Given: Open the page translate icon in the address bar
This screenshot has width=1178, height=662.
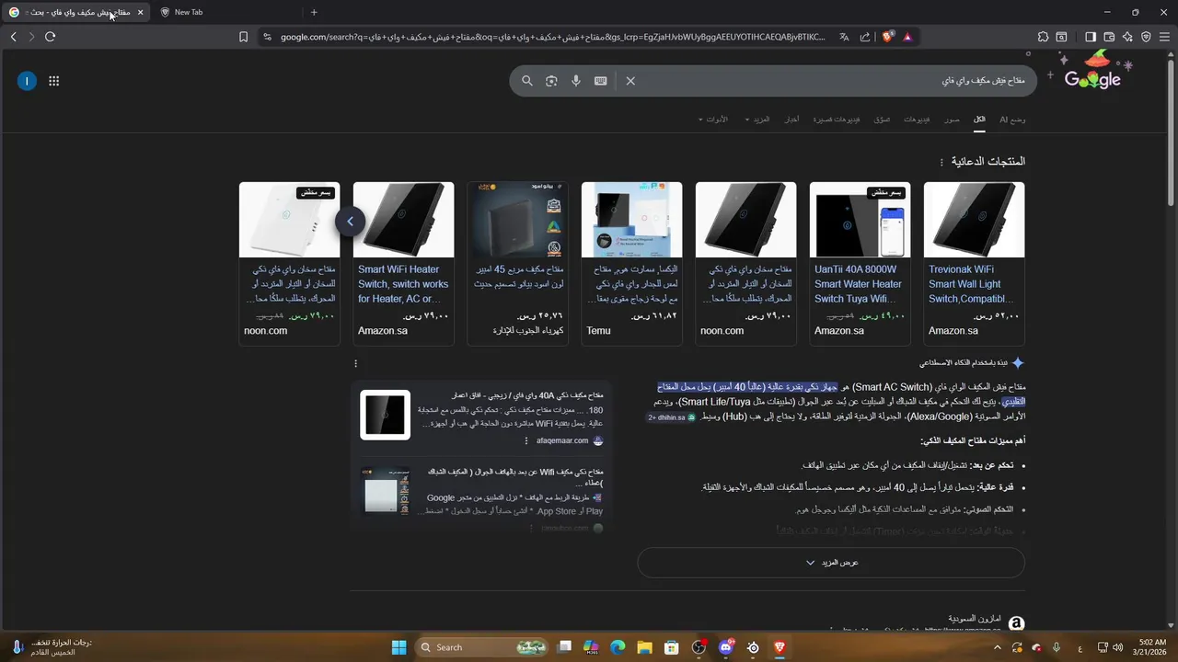Looking at the screenshot, I should pyautogui.click(x=844, y=37).
